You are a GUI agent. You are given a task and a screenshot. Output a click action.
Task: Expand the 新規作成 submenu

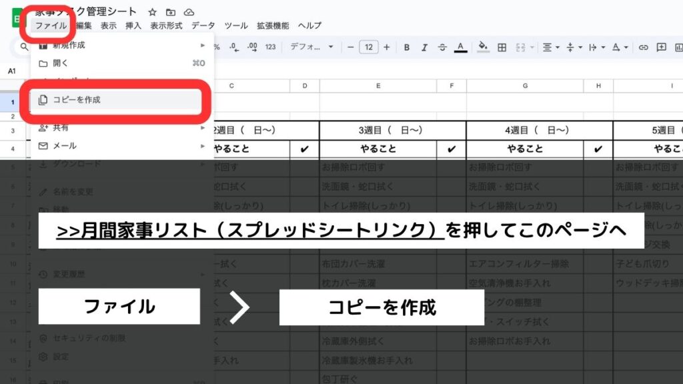coord(121,45)
